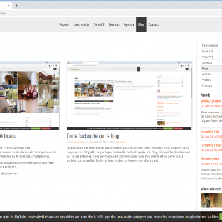Open the Fermeture d'hiver agenda event
The image size is (222, 222).
click(x=211, y=145)
